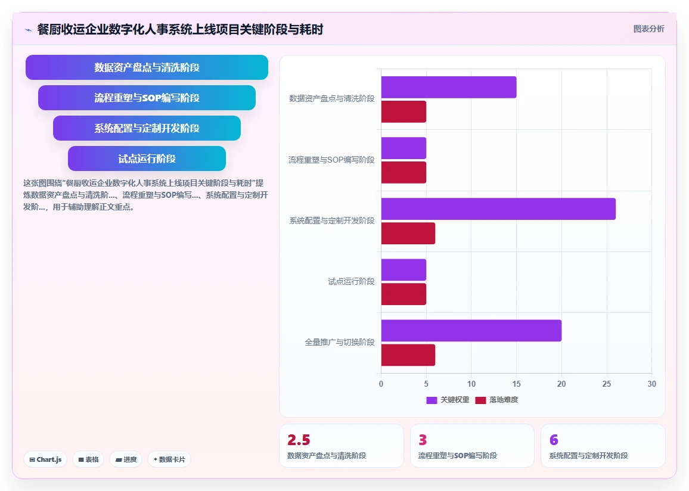Viewport: 689px width, 491px height.
Task: Click the 表格 tag
Action: coord(88,459)
